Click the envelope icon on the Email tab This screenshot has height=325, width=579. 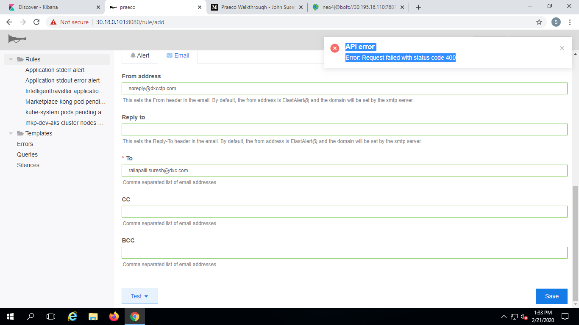point(169,55)
